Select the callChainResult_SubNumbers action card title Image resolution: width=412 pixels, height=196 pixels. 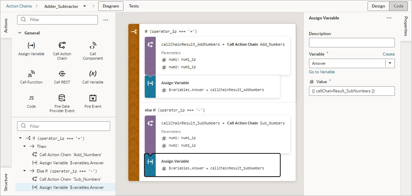click(x=223, y=123)
